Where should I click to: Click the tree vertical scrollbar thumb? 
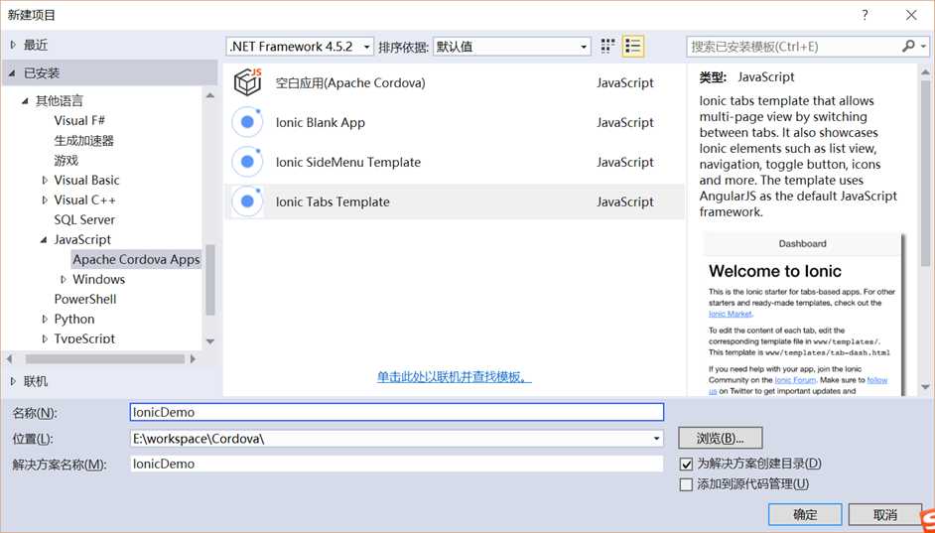tap(209, 280)
